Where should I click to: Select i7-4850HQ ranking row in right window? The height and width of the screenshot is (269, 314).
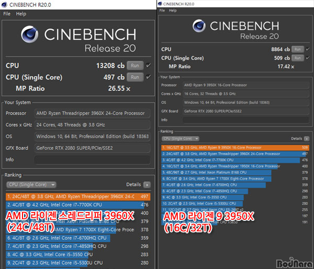tap(235, 191)
